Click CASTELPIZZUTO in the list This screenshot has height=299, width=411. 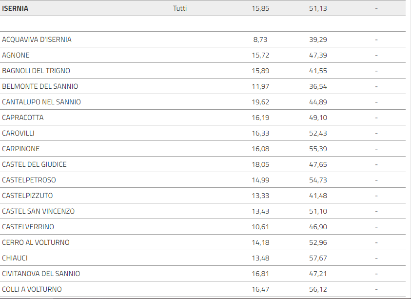[x=27, y=196]
